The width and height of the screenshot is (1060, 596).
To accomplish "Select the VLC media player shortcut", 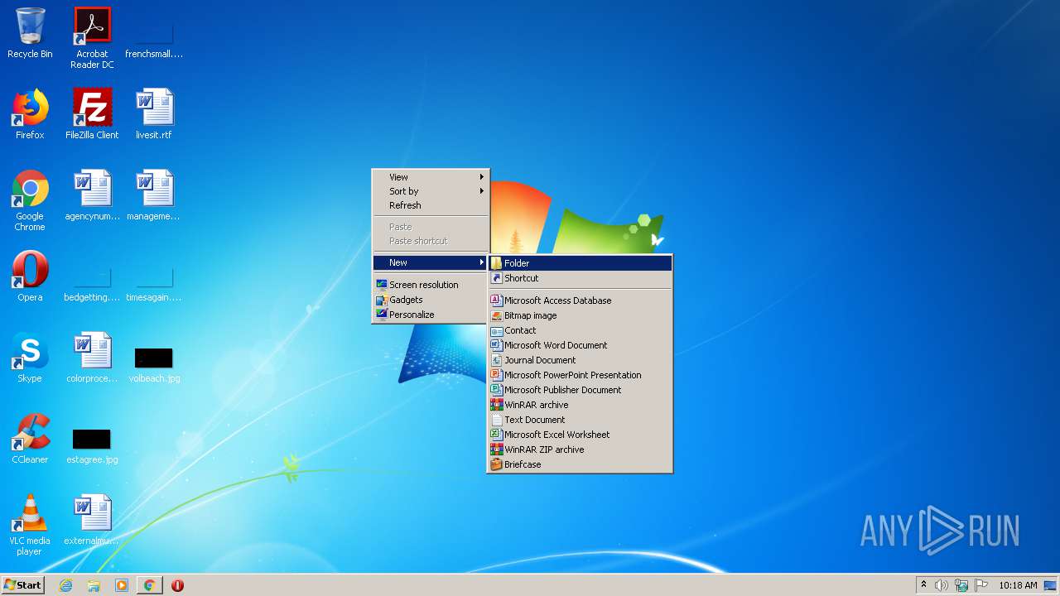I will pyautogui.click(x=30, y=525).
